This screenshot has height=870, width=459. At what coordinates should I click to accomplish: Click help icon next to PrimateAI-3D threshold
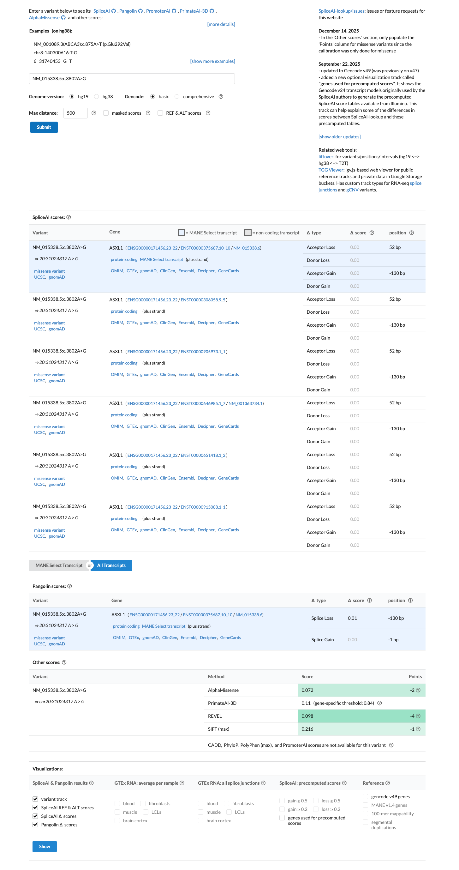click(x=379, y=703)
